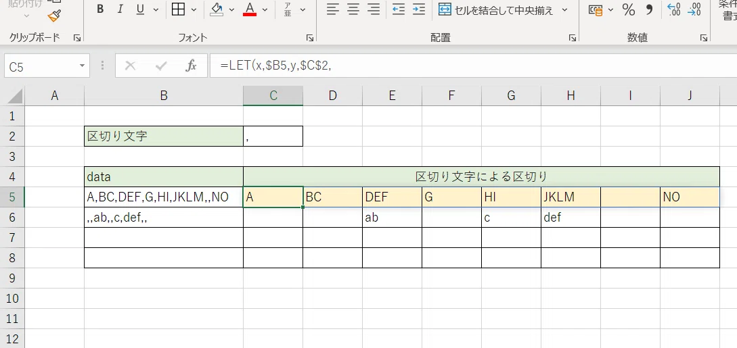Screen dimensions: 737x348
Task: Toggle Underline formatting
Action: (139, 9)
